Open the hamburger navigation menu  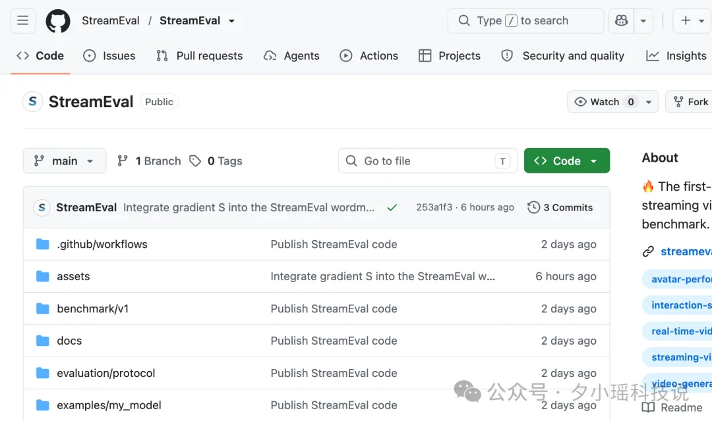click(x=22, y=20)
